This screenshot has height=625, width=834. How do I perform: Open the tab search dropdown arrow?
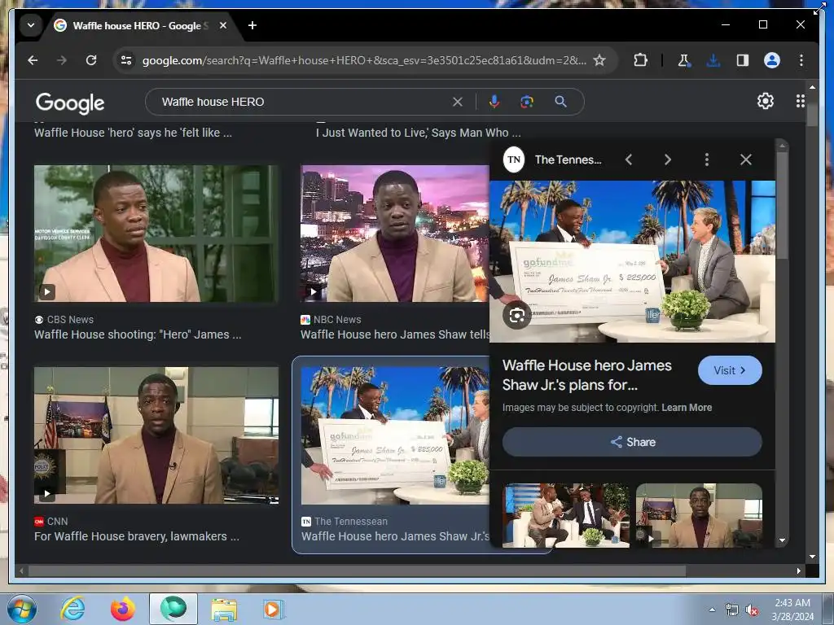(x=31, y=25)
